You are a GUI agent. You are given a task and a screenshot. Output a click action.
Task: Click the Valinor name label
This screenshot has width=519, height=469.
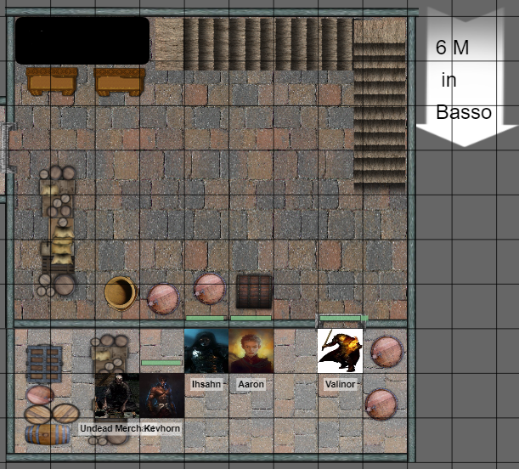(341, 384)
